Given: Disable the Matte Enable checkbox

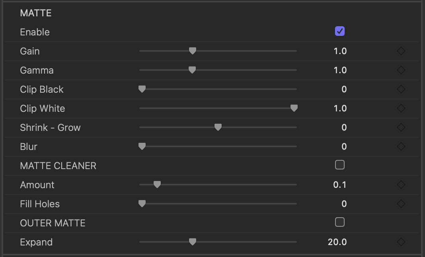Looking at the screenshot, I should click(x=339, y=31).
